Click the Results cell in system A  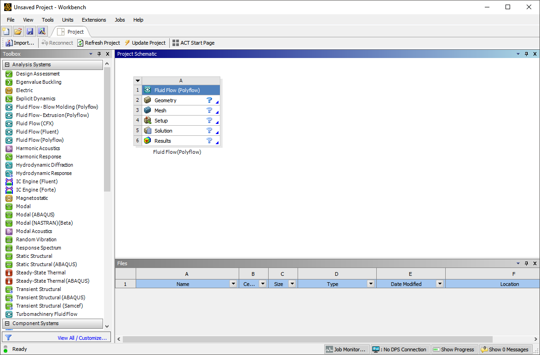(181, 140)
